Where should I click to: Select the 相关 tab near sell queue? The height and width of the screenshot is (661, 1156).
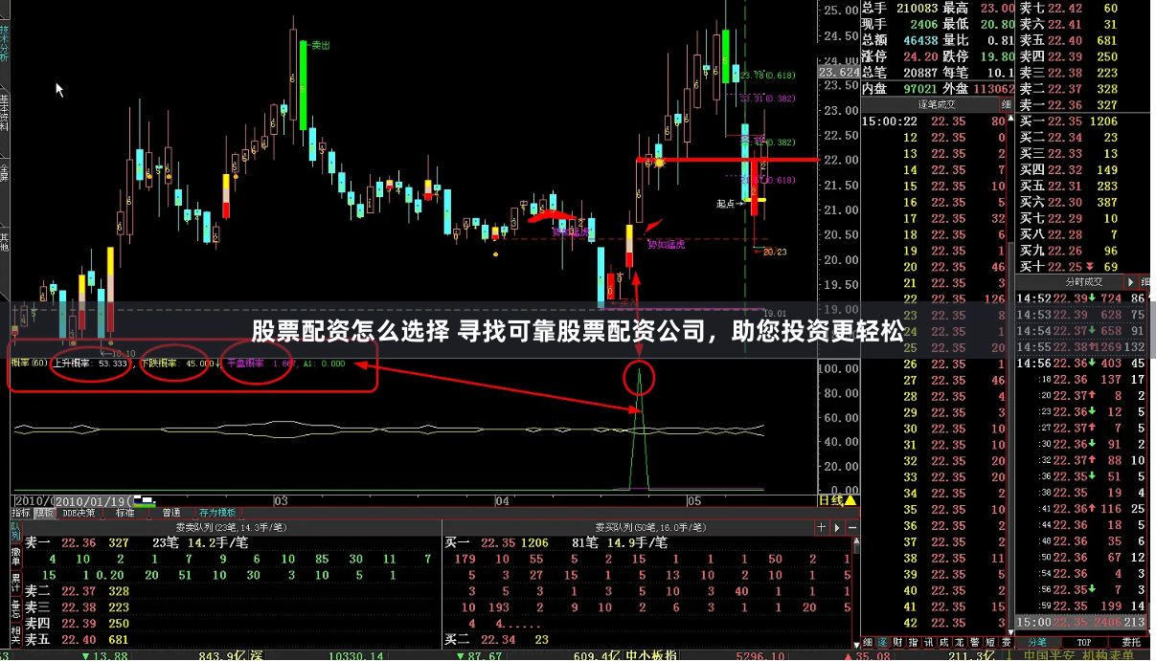12,633
